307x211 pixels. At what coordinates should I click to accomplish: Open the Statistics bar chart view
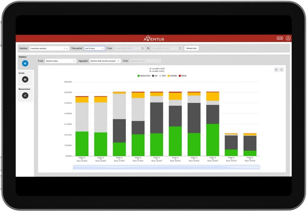pos(25,63)
